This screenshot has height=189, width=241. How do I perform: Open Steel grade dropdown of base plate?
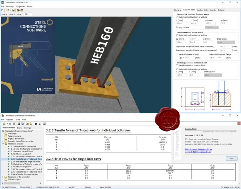coord(226,42)
